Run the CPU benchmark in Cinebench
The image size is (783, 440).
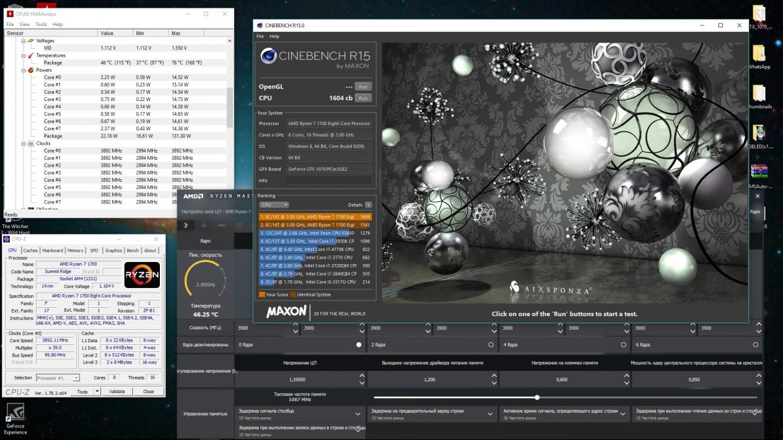[363, 98]
